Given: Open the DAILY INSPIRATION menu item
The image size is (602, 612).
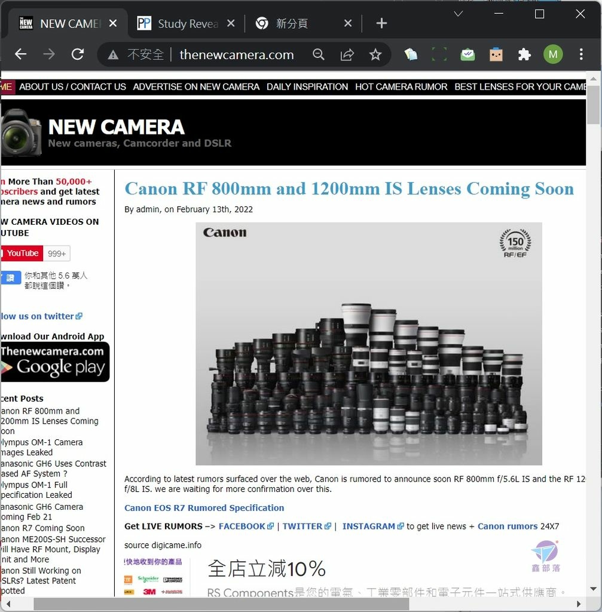Looking at the screenshot, I should coord(307,87).
